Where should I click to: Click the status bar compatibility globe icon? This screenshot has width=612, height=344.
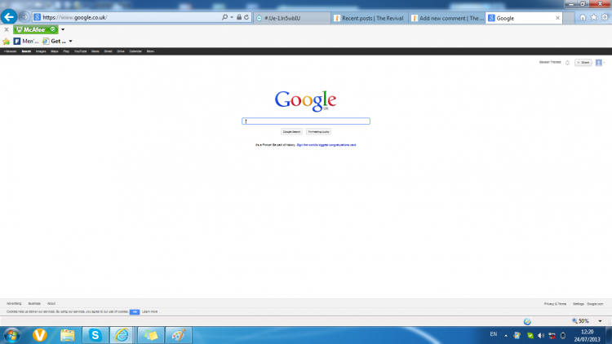527,321
